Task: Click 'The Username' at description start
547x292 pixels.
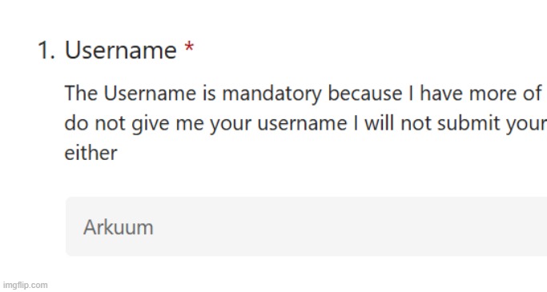Action: pos(131,94)
